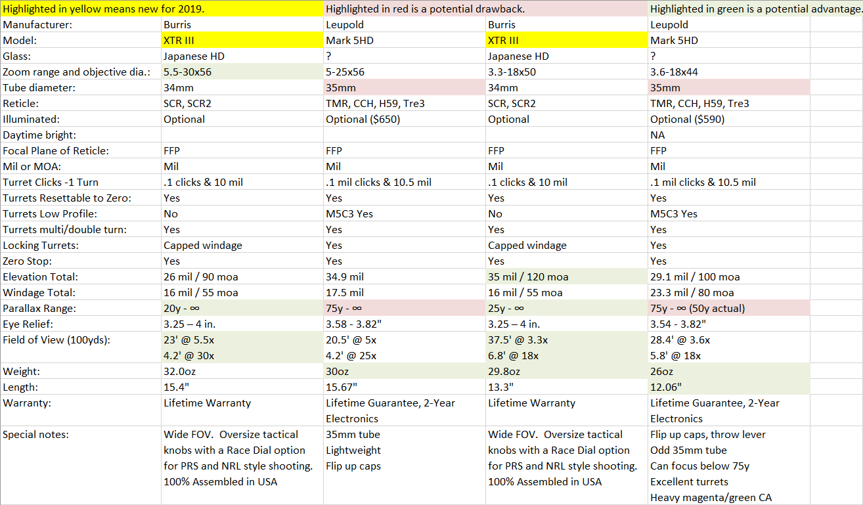Click the '3.54 - 3.82"' eye relief cell
Viewport: 863px width, 505px height.
pos(729,324)
